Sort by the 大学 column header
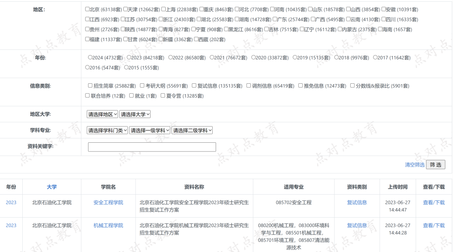The height and width of the screenshot is (252, 453). (x=52, y=187)
